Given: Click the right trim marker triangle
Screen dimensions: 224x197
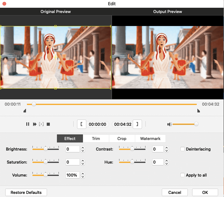Looking at the screenshot, I should coord(199,111).
